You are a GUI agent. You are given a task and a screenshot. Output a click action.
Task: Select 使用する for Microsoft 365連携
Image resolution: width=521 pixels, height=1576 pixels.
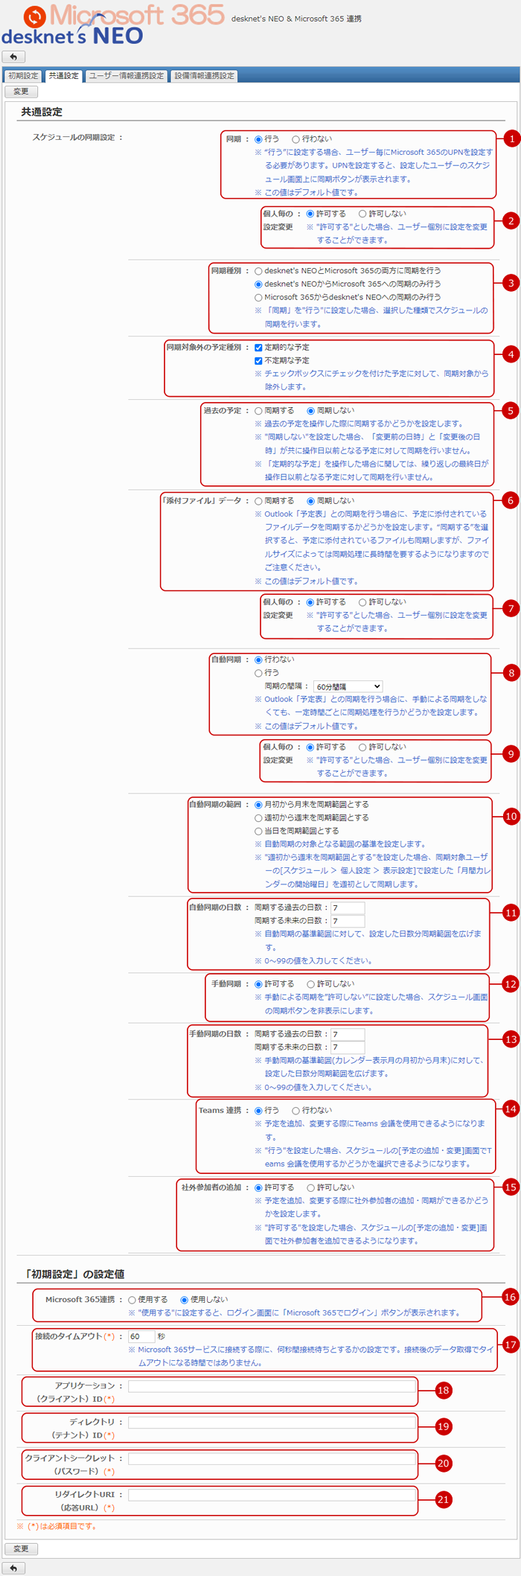pyautogui.click(x=132, y=1300)
